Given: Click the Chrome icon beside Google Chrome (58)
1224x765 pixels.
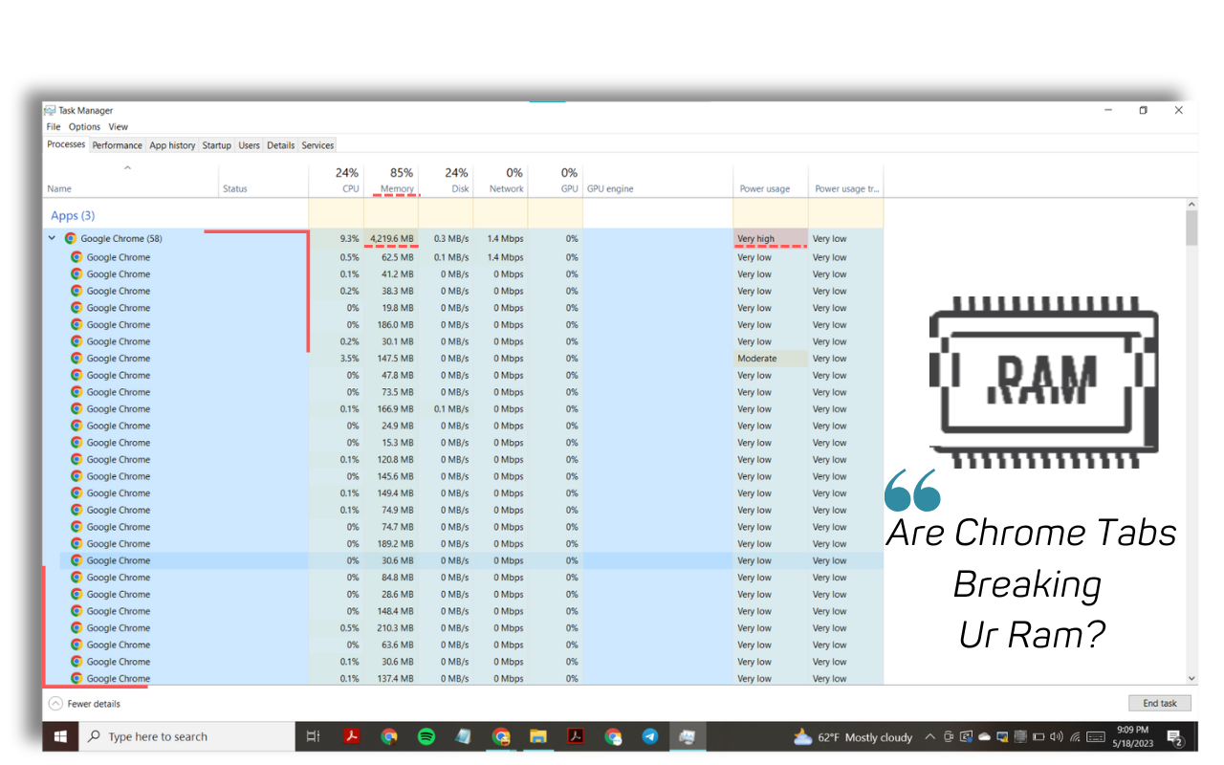Looking at the screenshot, I should coord(70,239).
